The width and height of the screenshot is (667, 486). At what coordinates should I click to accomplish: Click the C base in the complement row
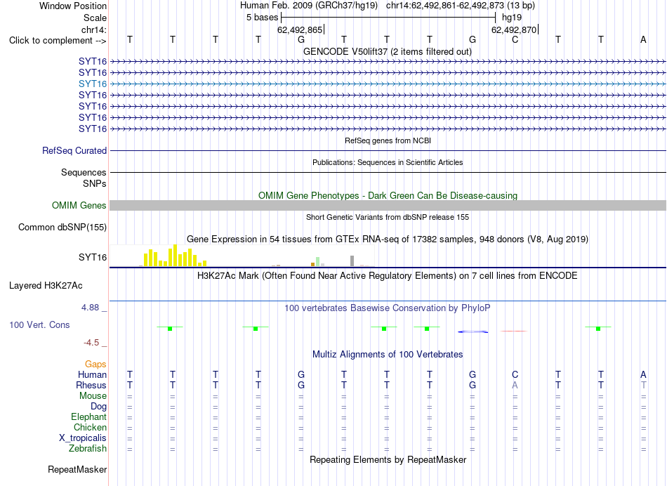tap(515, 39)
